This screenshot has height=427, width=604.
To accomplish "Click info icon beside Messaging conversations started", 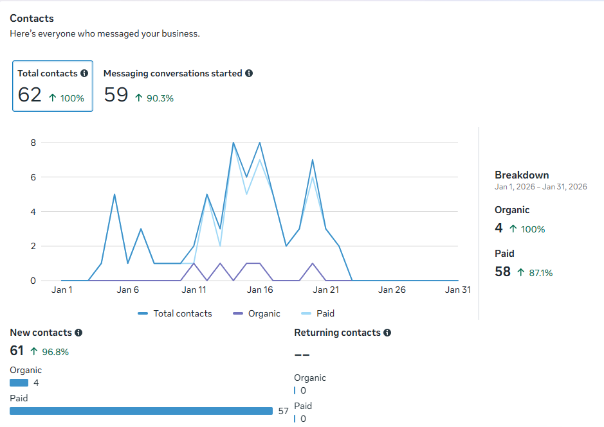I will [249, 73].
